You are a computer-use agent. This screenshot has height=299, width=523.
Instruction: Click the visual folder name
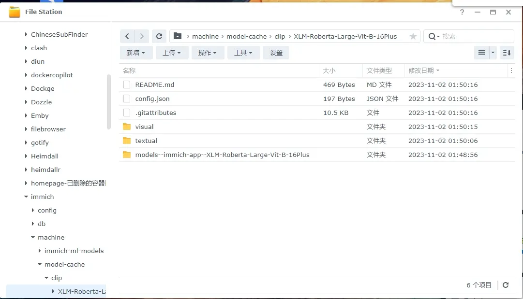(x=145, y=127)
